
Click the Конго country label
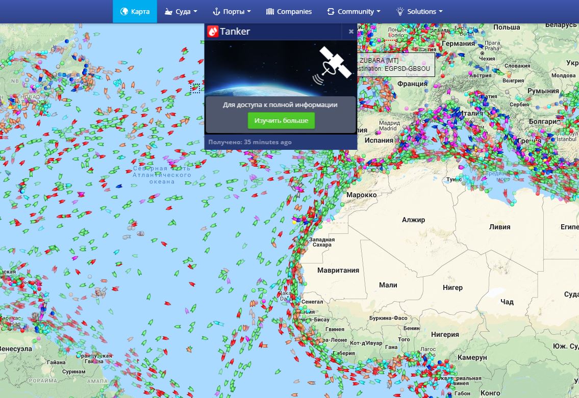coord(490,393)
